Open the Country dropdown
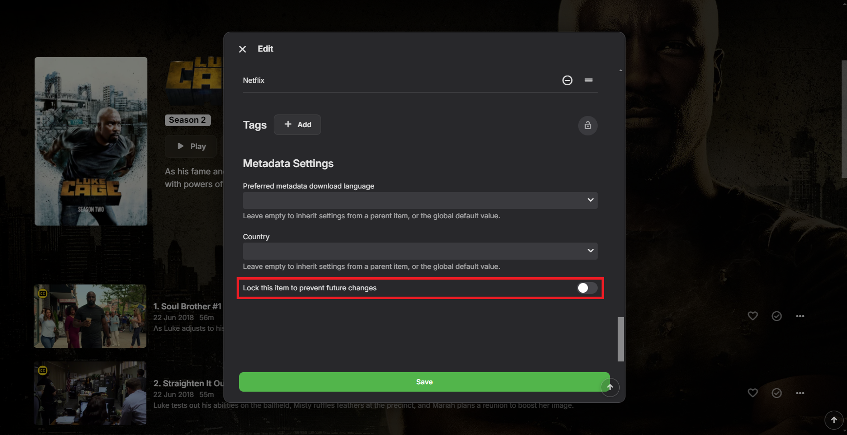Viewport: 847px width, 435px height. [420, 251]
